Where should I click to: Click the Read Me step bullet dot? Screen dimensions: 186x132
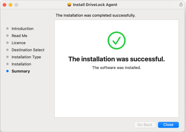point(7,36)
